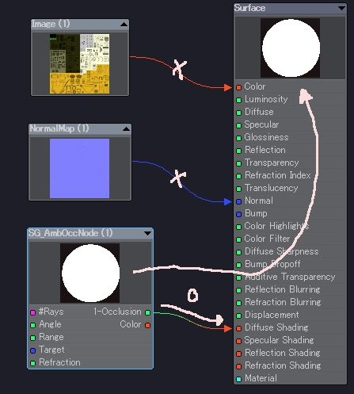The width and height of the screenshot is (354, 394).
Task: Click the Color Filter input socket
Action: point(238,239)
